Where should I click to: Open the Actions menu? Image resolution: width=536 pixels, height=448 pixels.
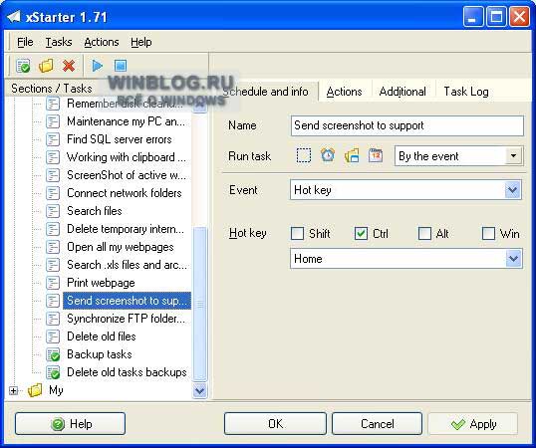point(102,42)
